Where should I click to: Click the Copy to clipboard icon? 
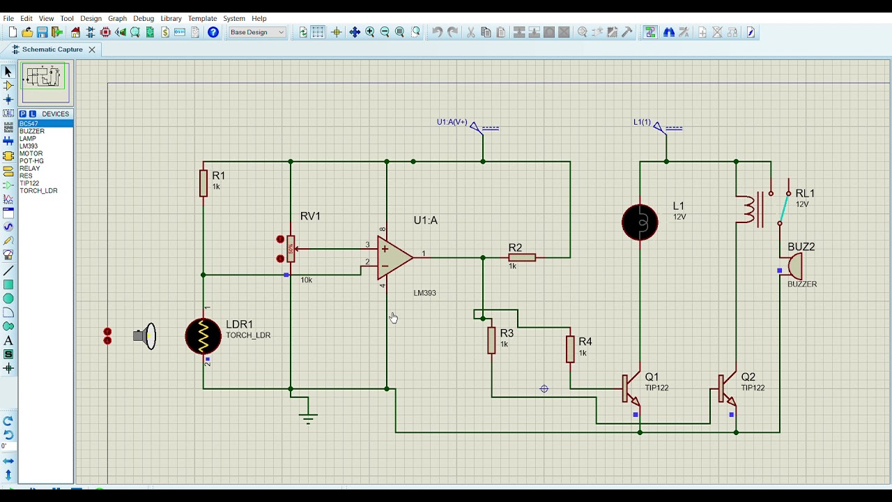tap(486, 32)
